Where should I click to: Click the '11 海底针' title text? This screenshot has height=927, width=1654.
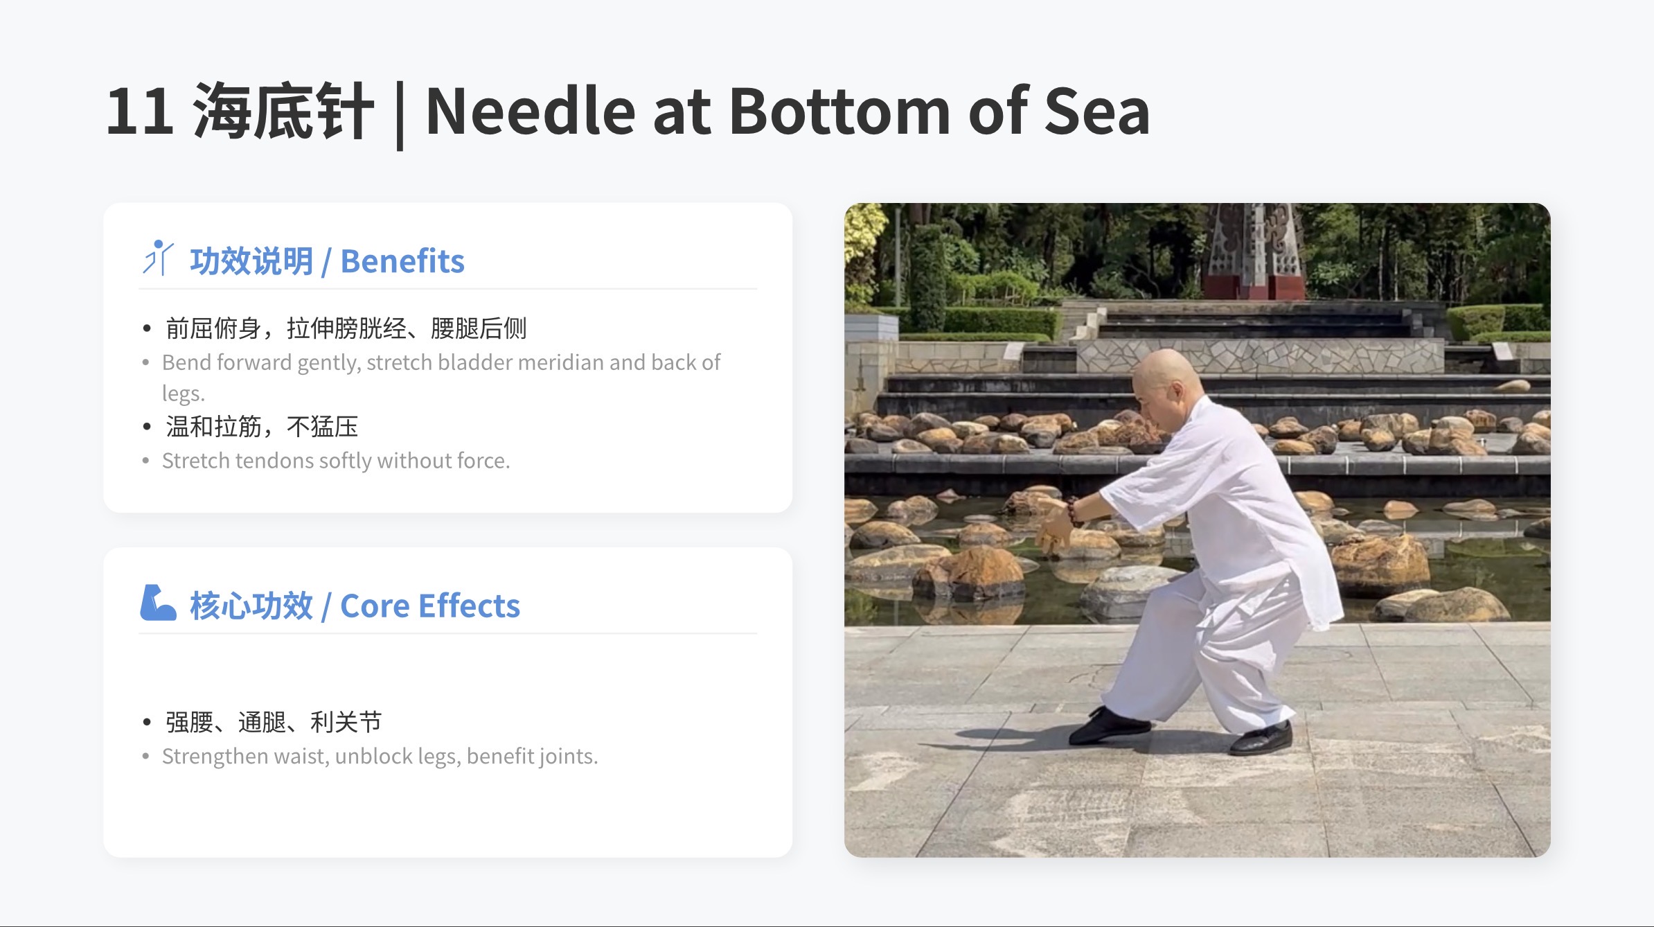click(x=240, y=111)
